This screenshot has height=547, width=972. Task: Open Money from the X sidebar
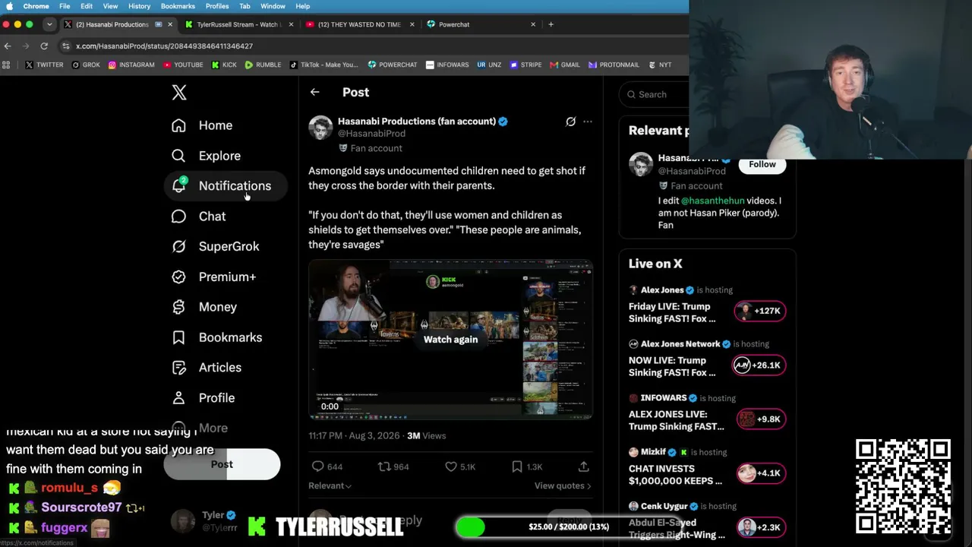click(204, 307)
